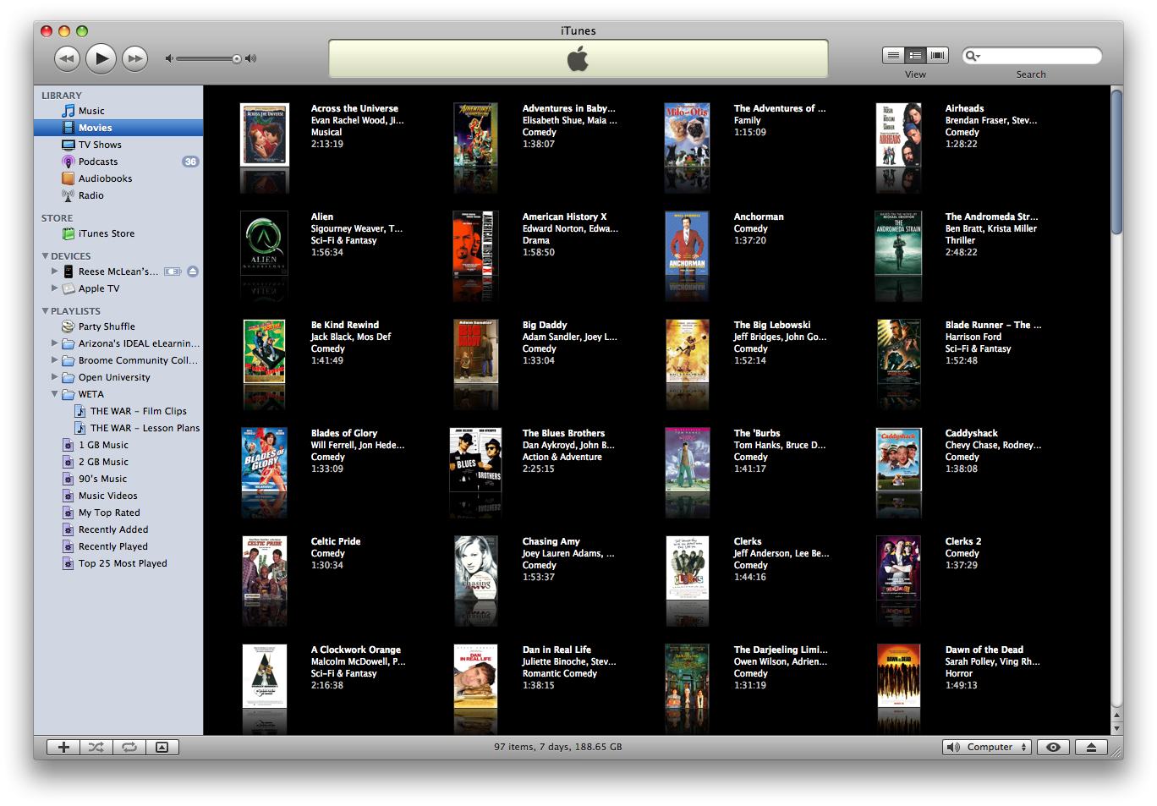This screenshot has height=806, width=1157.
Task: Select the Caddyshack poster
Action: pyautogui.click(x=899, y=458)
